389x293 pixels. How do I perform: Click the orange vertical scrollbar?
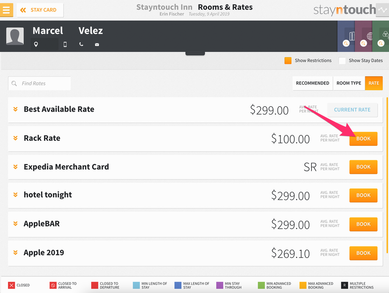coord(387,175)
